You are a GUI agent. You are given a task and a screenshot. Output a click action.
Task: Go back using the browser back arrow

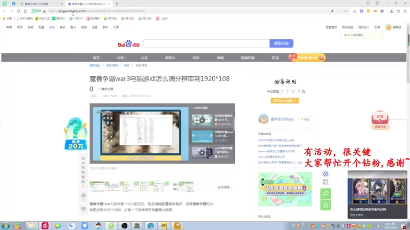coord(5,11)
